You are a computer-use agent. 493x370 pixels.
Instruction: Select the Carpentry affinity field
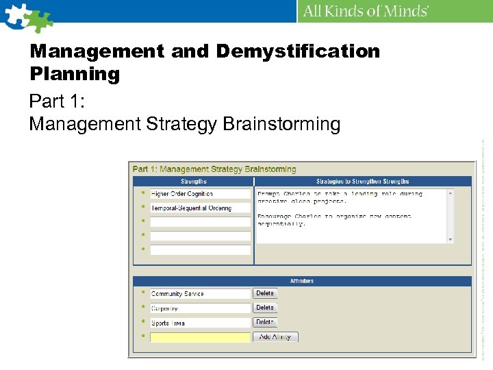pos(200,308)
